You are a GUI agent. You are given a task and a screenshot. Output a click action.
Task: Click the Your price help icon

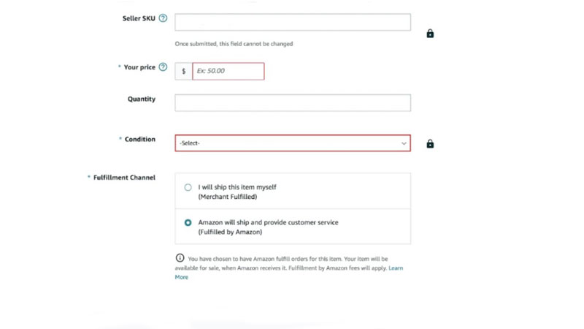(163, 67)
